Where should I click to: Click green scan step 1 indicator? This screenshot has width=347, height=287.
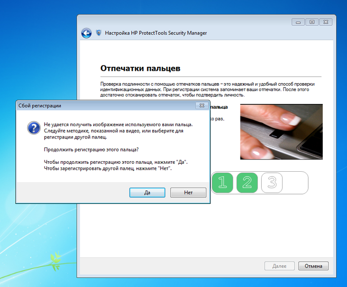point(223,183)
